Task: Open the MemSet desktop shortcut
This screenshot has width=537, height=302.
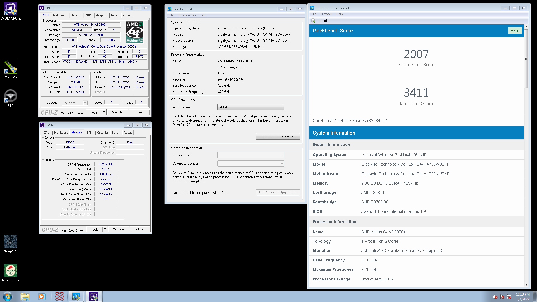Action: (x=11, y=69)
